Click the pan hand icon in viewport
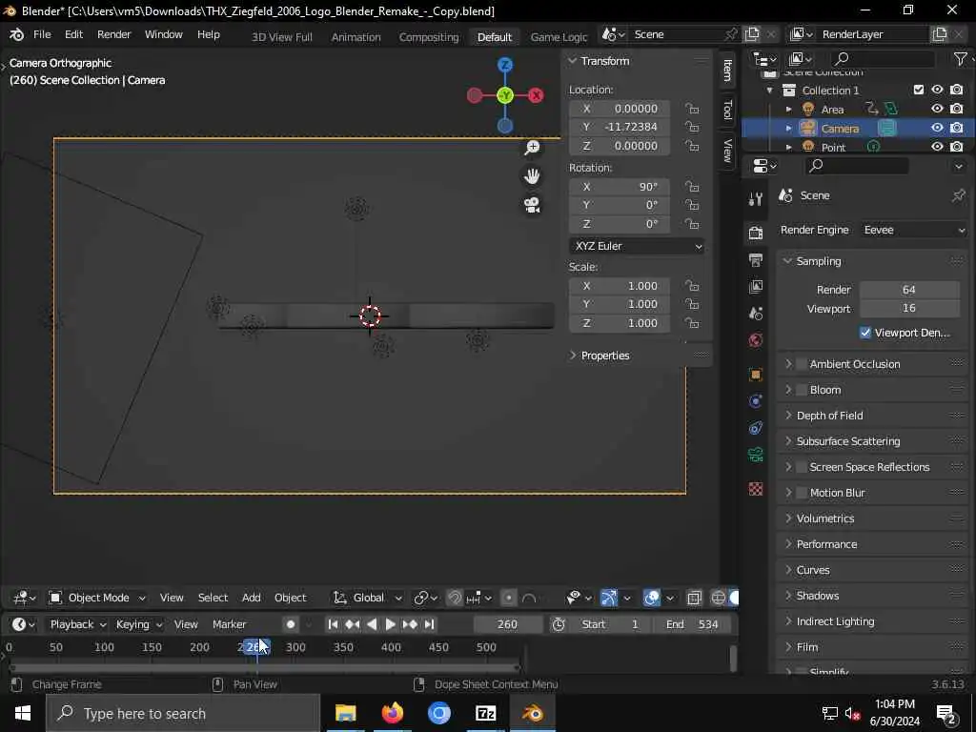Screen dimensions: 976x732 click(532, 176)
